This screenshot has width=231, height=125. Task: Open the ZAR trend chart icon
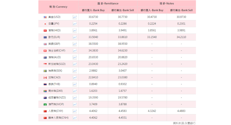pos(75,91)
